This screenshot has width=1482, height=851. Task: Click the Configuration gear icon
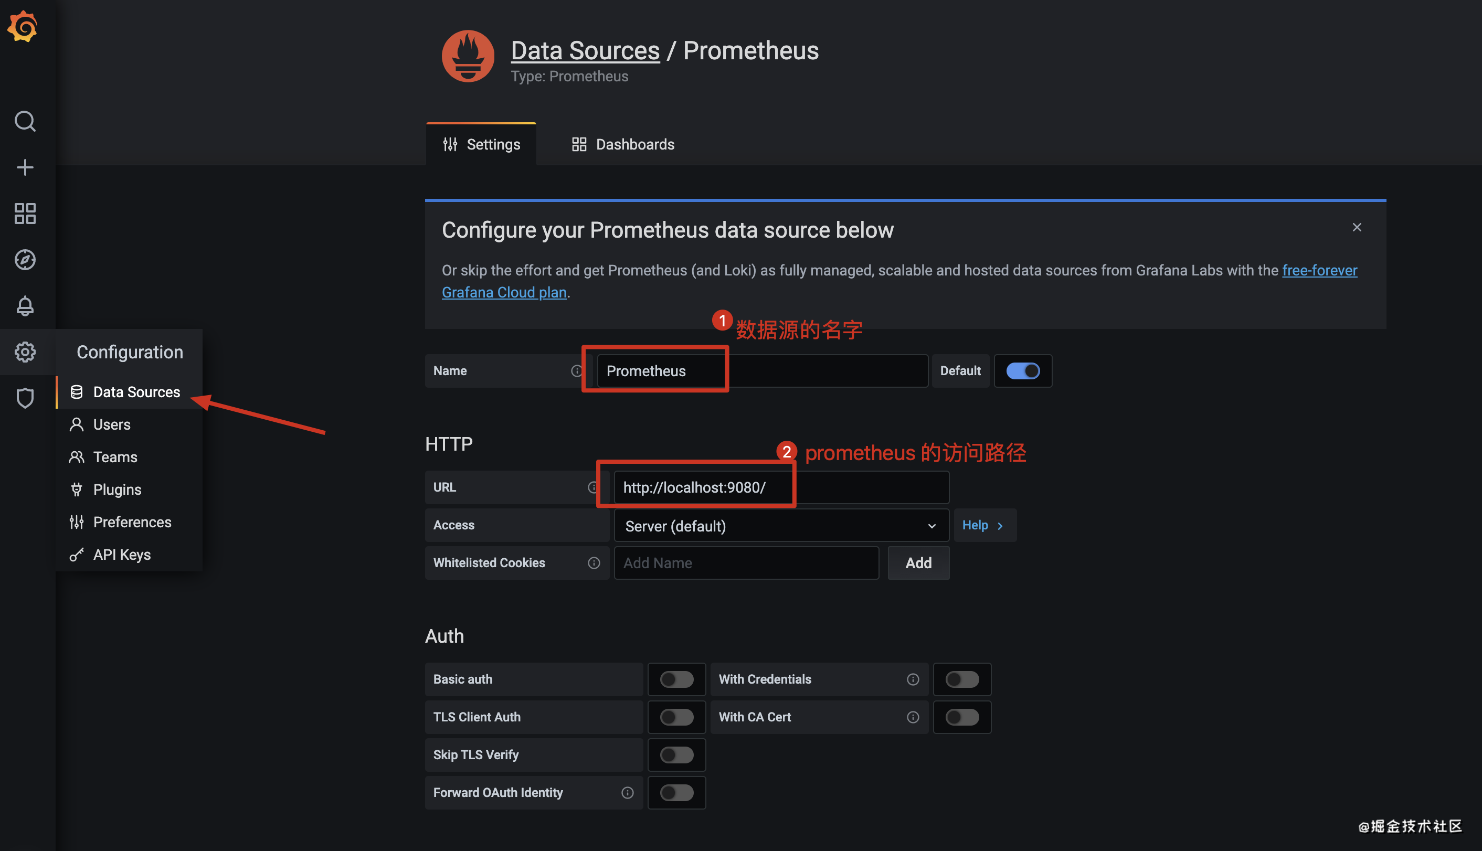(25, 352)
